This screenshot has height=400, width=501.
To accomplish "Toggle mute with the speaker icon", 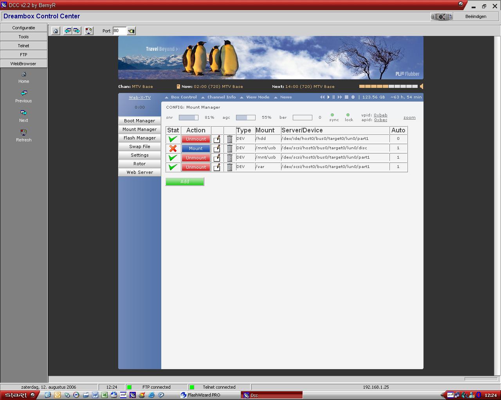I will [422, 86].
